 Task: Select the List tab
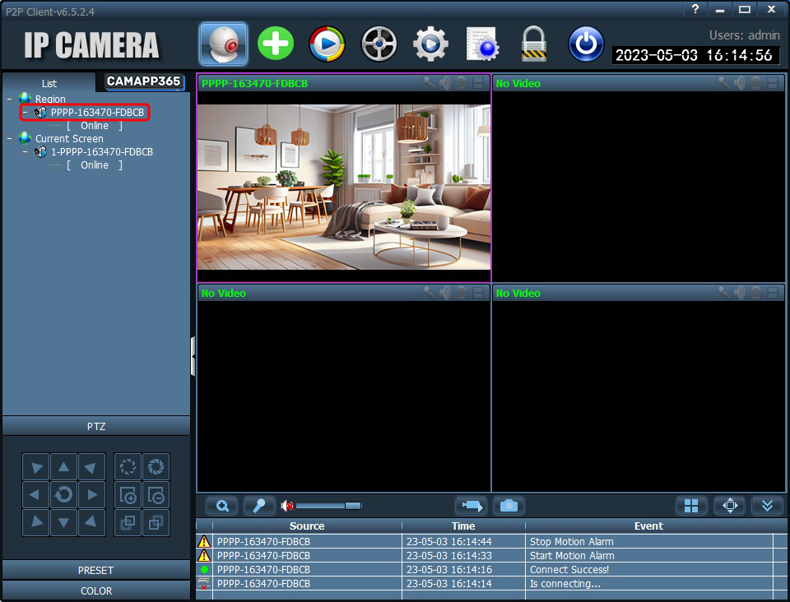tap(49, 83)
